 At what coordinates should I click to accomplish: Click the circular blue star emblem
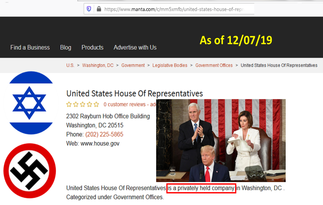click(31, 103)
